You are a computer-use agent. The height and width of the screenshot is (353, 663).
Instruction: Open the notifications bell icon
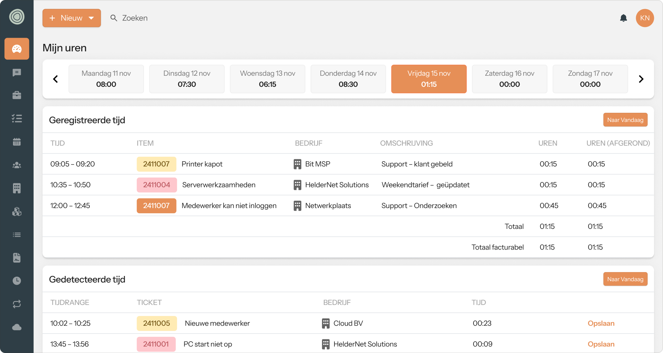click(x=623, y=18)
